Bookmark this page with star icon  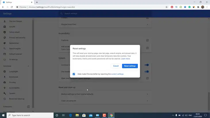click(167, 7)
